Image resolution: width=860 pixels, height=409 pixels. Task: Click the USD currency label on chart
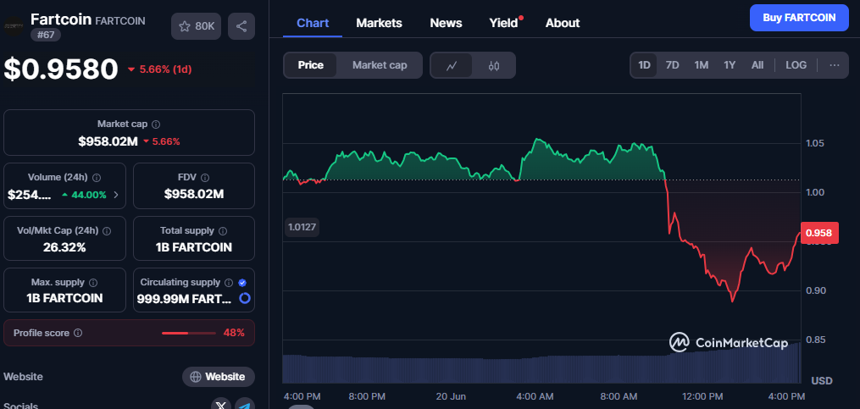pos(822,380)
